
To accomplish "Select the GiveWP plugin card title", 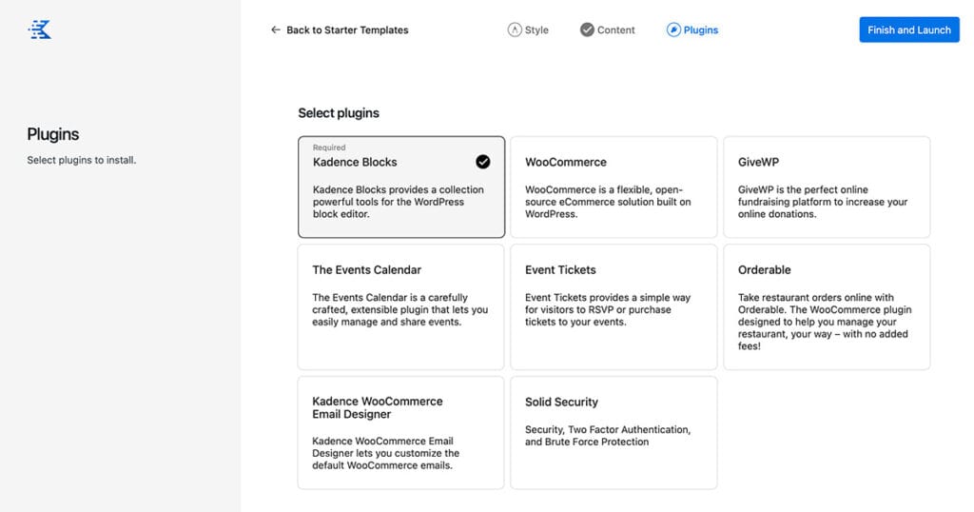I will pyautogui.click(x=758, y=162).
